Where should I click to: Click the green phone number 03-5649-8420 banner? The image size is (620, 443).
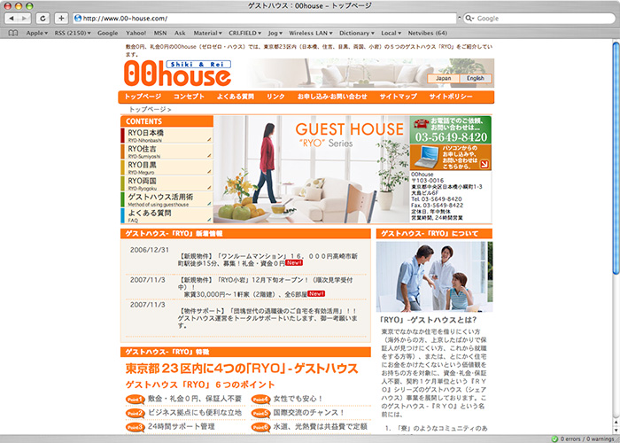[x=451, y=129]
